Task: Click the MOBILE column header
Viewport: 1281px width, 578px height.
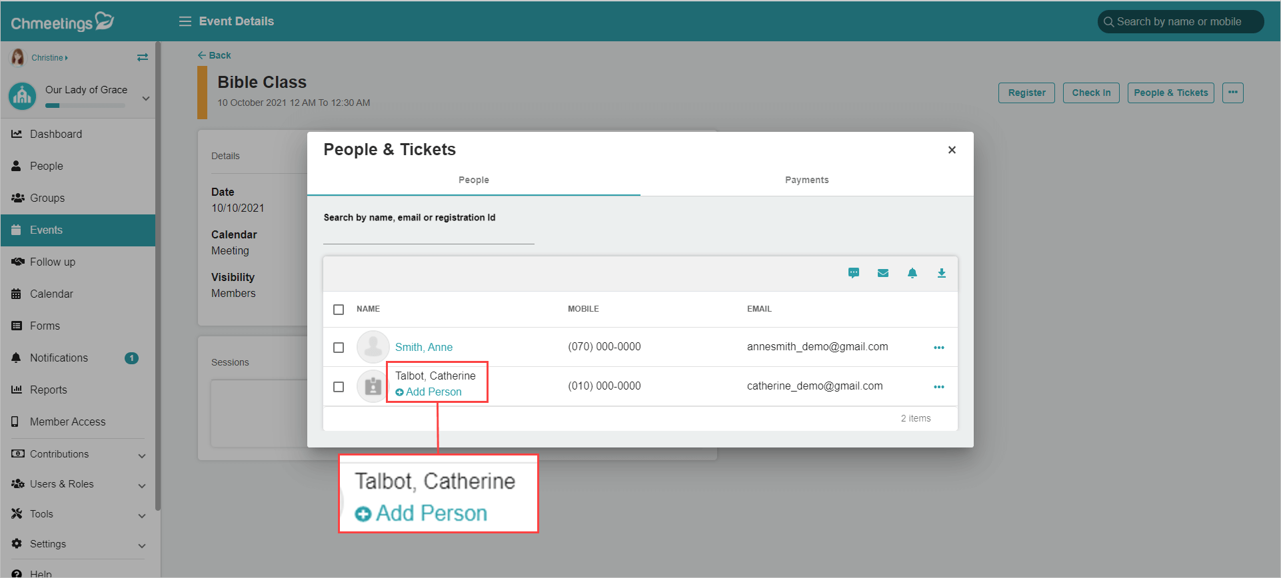Action: click(583, 309)
